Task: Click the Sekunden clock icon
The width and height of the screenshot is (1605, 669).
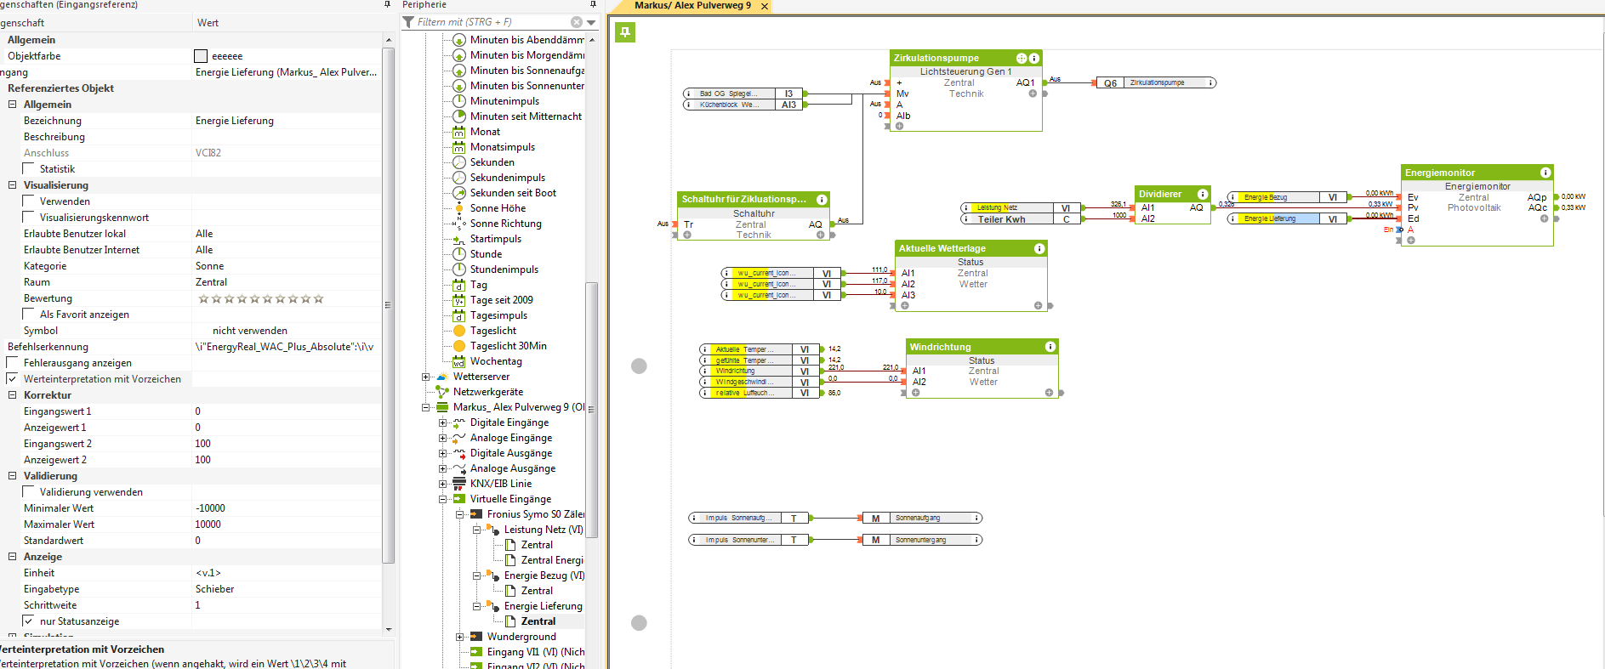Action: 459,162
